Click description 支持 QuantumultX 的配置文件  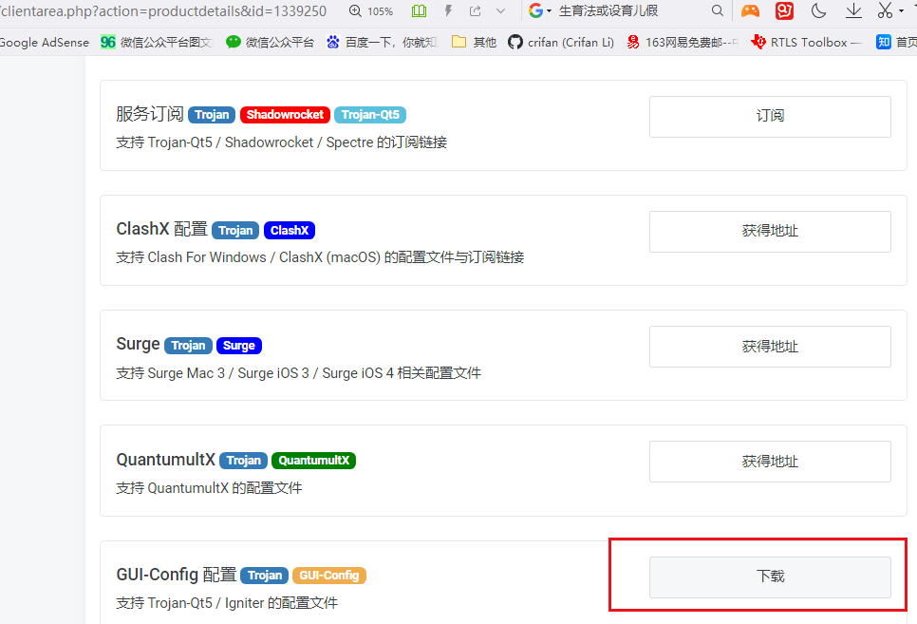209,487
